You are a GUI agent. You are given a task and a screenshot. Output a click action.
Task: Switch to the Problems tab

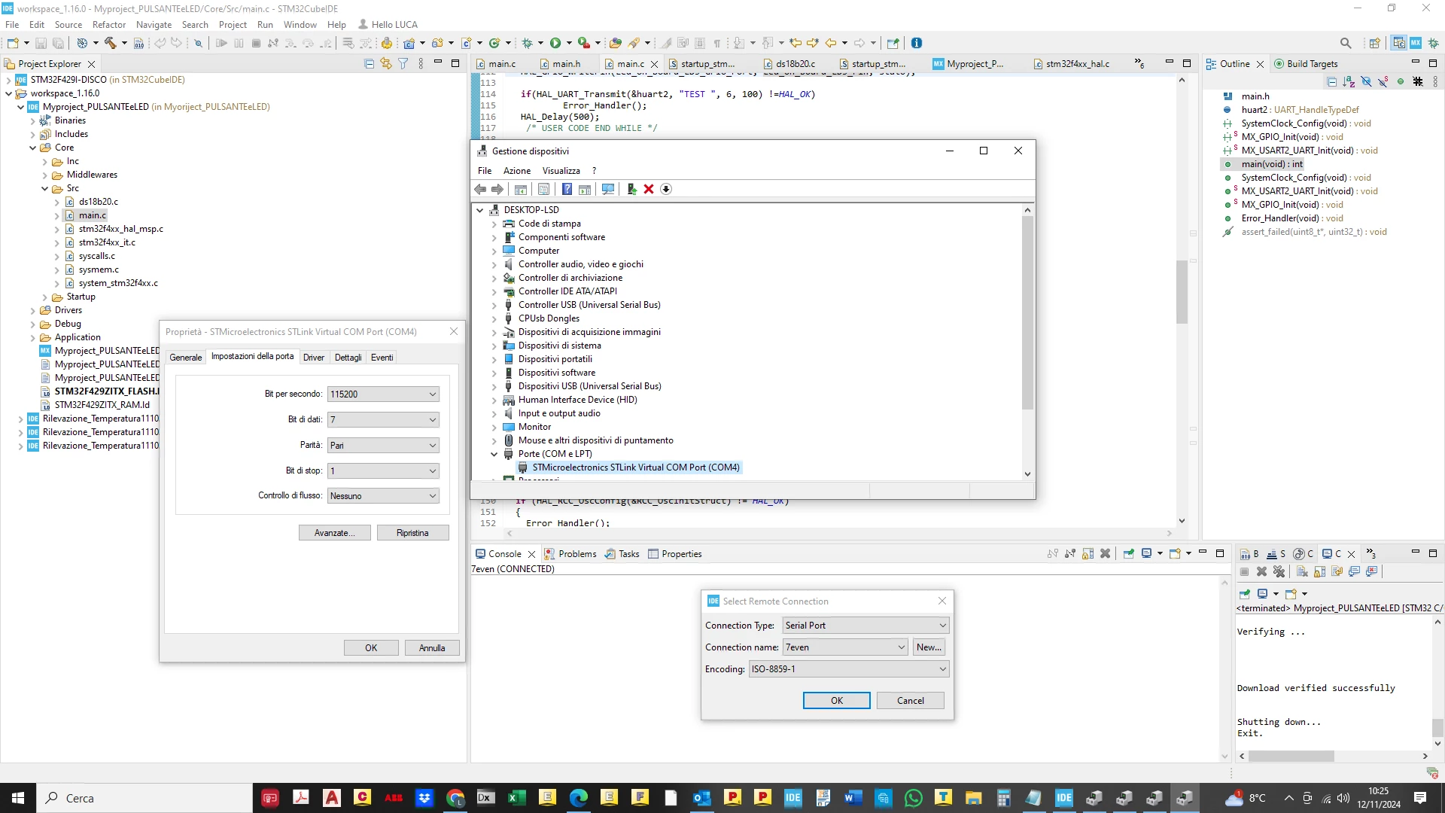click(570, 554)
